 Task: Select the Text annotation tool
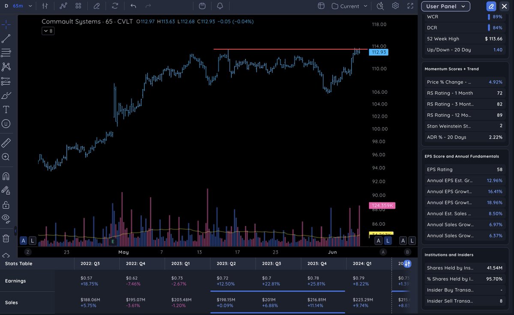(x=6, y=109)
